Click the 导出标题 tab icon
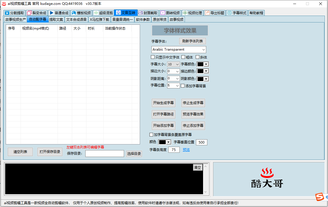328x207 pixels. click(x=207, y=13)
